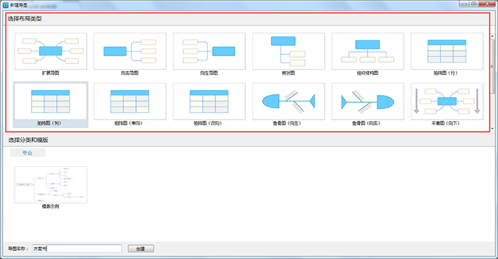
Task: Select the 鱼骨图（向右）layout icon
Action: coord(368,101)
